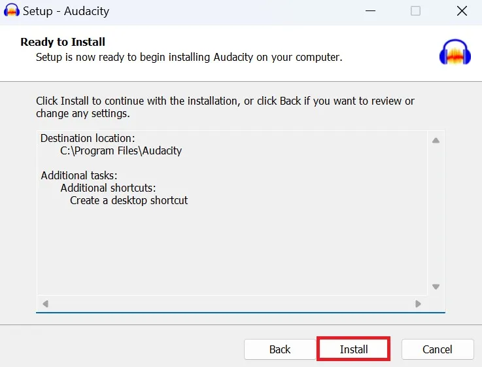Click the Audacity icon in title bar

11,10
